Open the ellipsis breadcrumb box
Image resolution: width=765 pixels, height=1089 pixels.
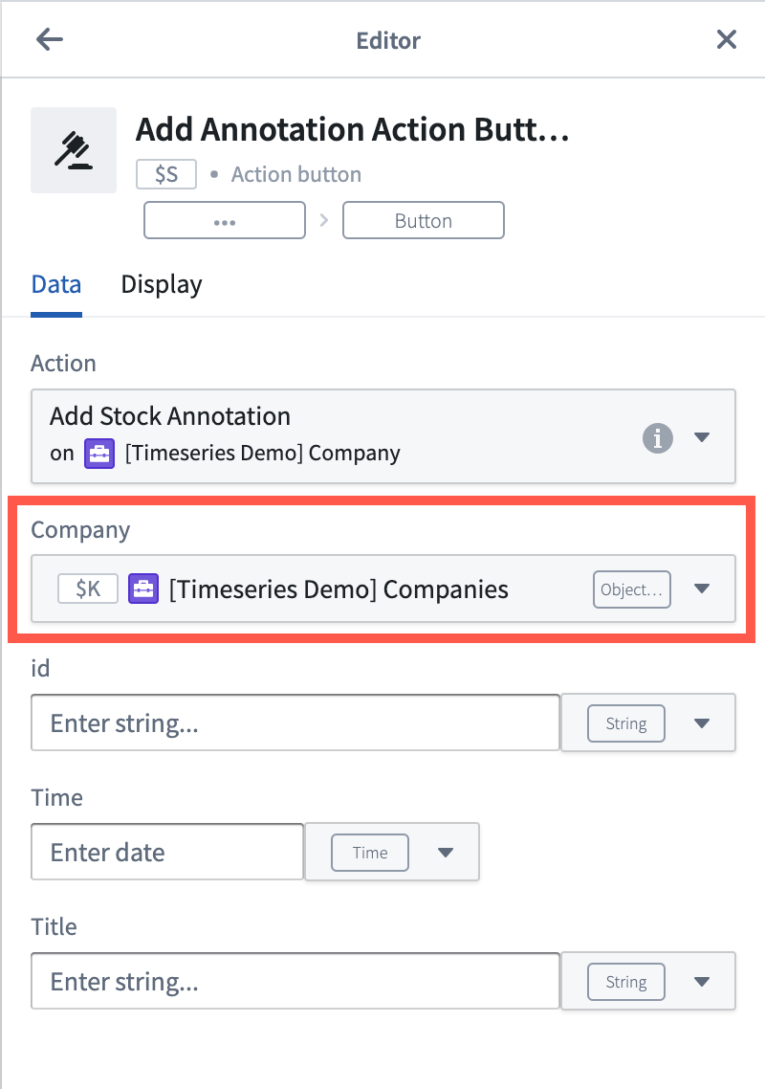[224, 220]
